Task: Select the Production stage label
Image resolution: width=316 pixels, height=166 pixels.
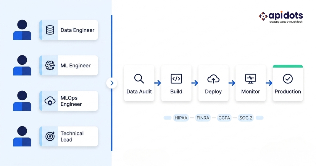Action: click(x=288, y=92)
